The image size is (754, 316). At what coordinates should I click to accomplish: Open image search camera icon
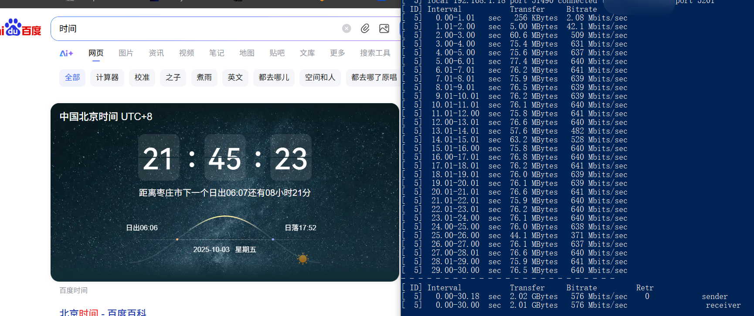tap(384, 28)
